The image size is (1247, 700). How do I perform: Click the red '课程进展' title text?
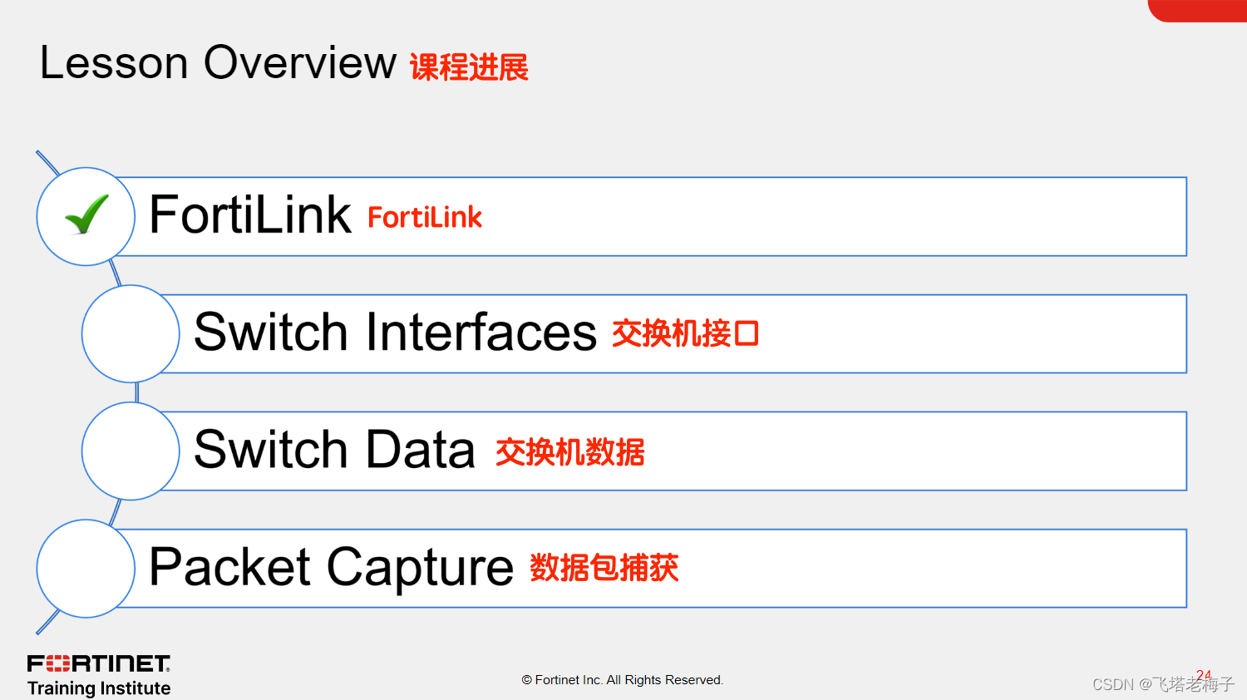[x=469, y=67]
